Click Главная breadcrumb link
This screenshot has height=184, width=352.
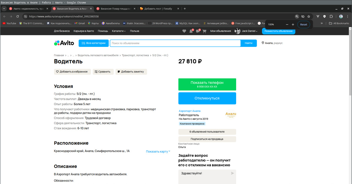coord(59,55)
